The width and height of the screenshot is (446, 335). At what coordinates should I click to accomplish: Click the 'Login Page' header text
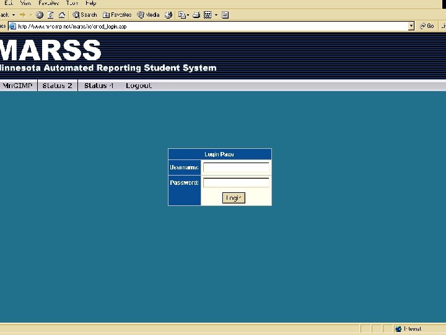(x=219, y=154)
